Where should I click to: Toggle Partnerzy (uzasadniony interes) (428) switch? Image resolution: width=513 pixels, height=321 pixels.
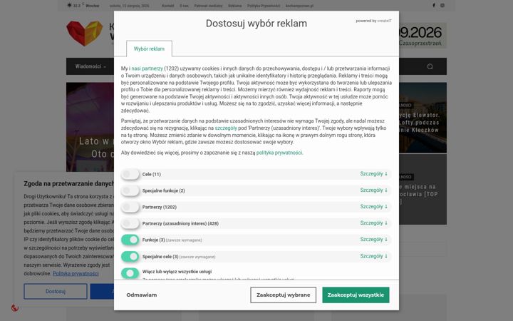click(130, 223)
